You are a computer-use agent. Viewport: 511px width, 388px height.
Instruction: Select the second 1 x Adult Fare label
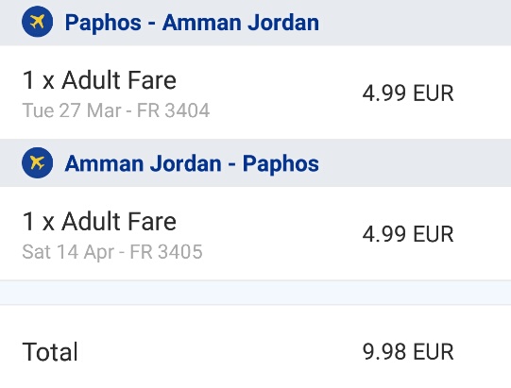click(x=99, y=221)
